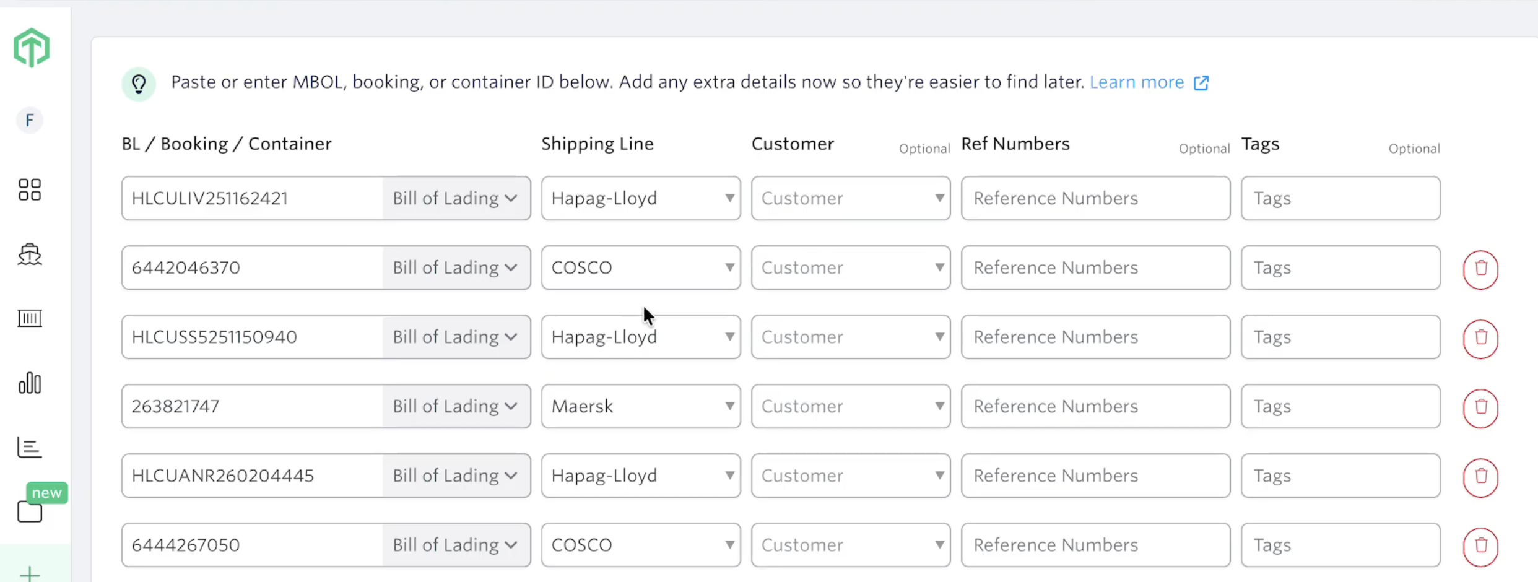Click the F account avatar button
1538x582 pixels.
[30, 120]
